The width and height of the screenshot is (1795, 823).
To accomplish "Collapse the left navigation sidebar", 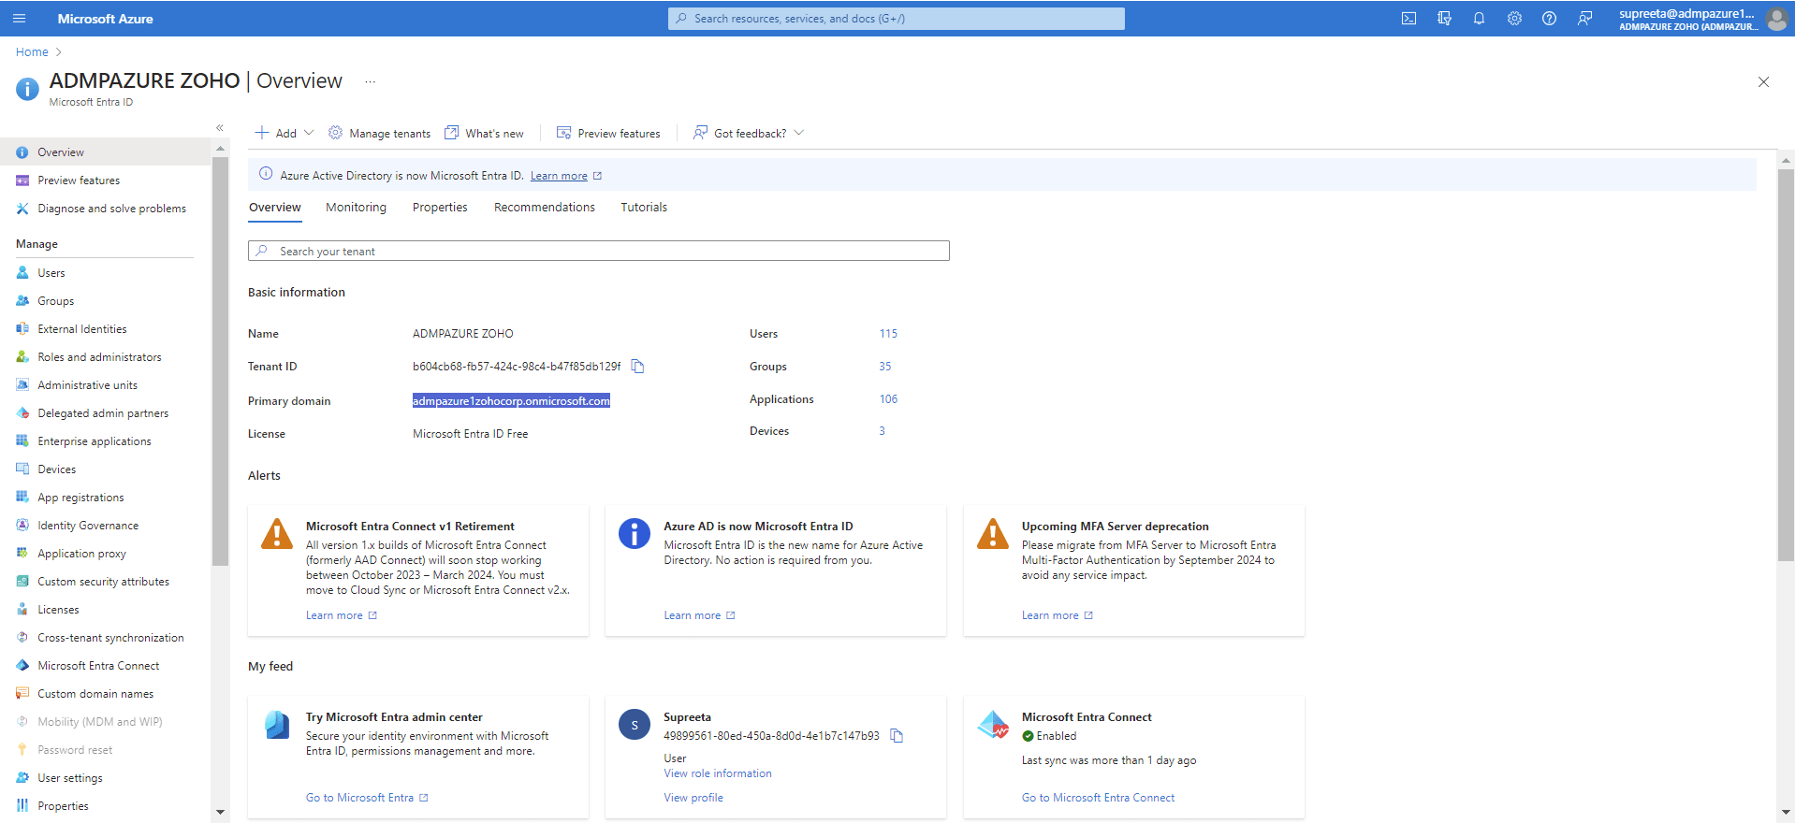I will pos(220,128).
